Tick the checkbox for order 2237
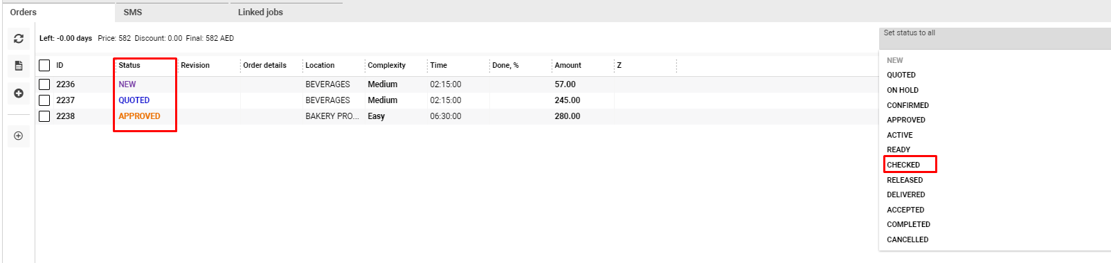The width and height of the screenshot is (1111, 263). (x=44, y=100)
